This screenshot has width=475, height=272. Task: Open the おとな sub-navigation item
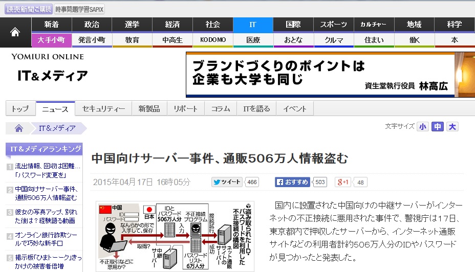[293, 40]
